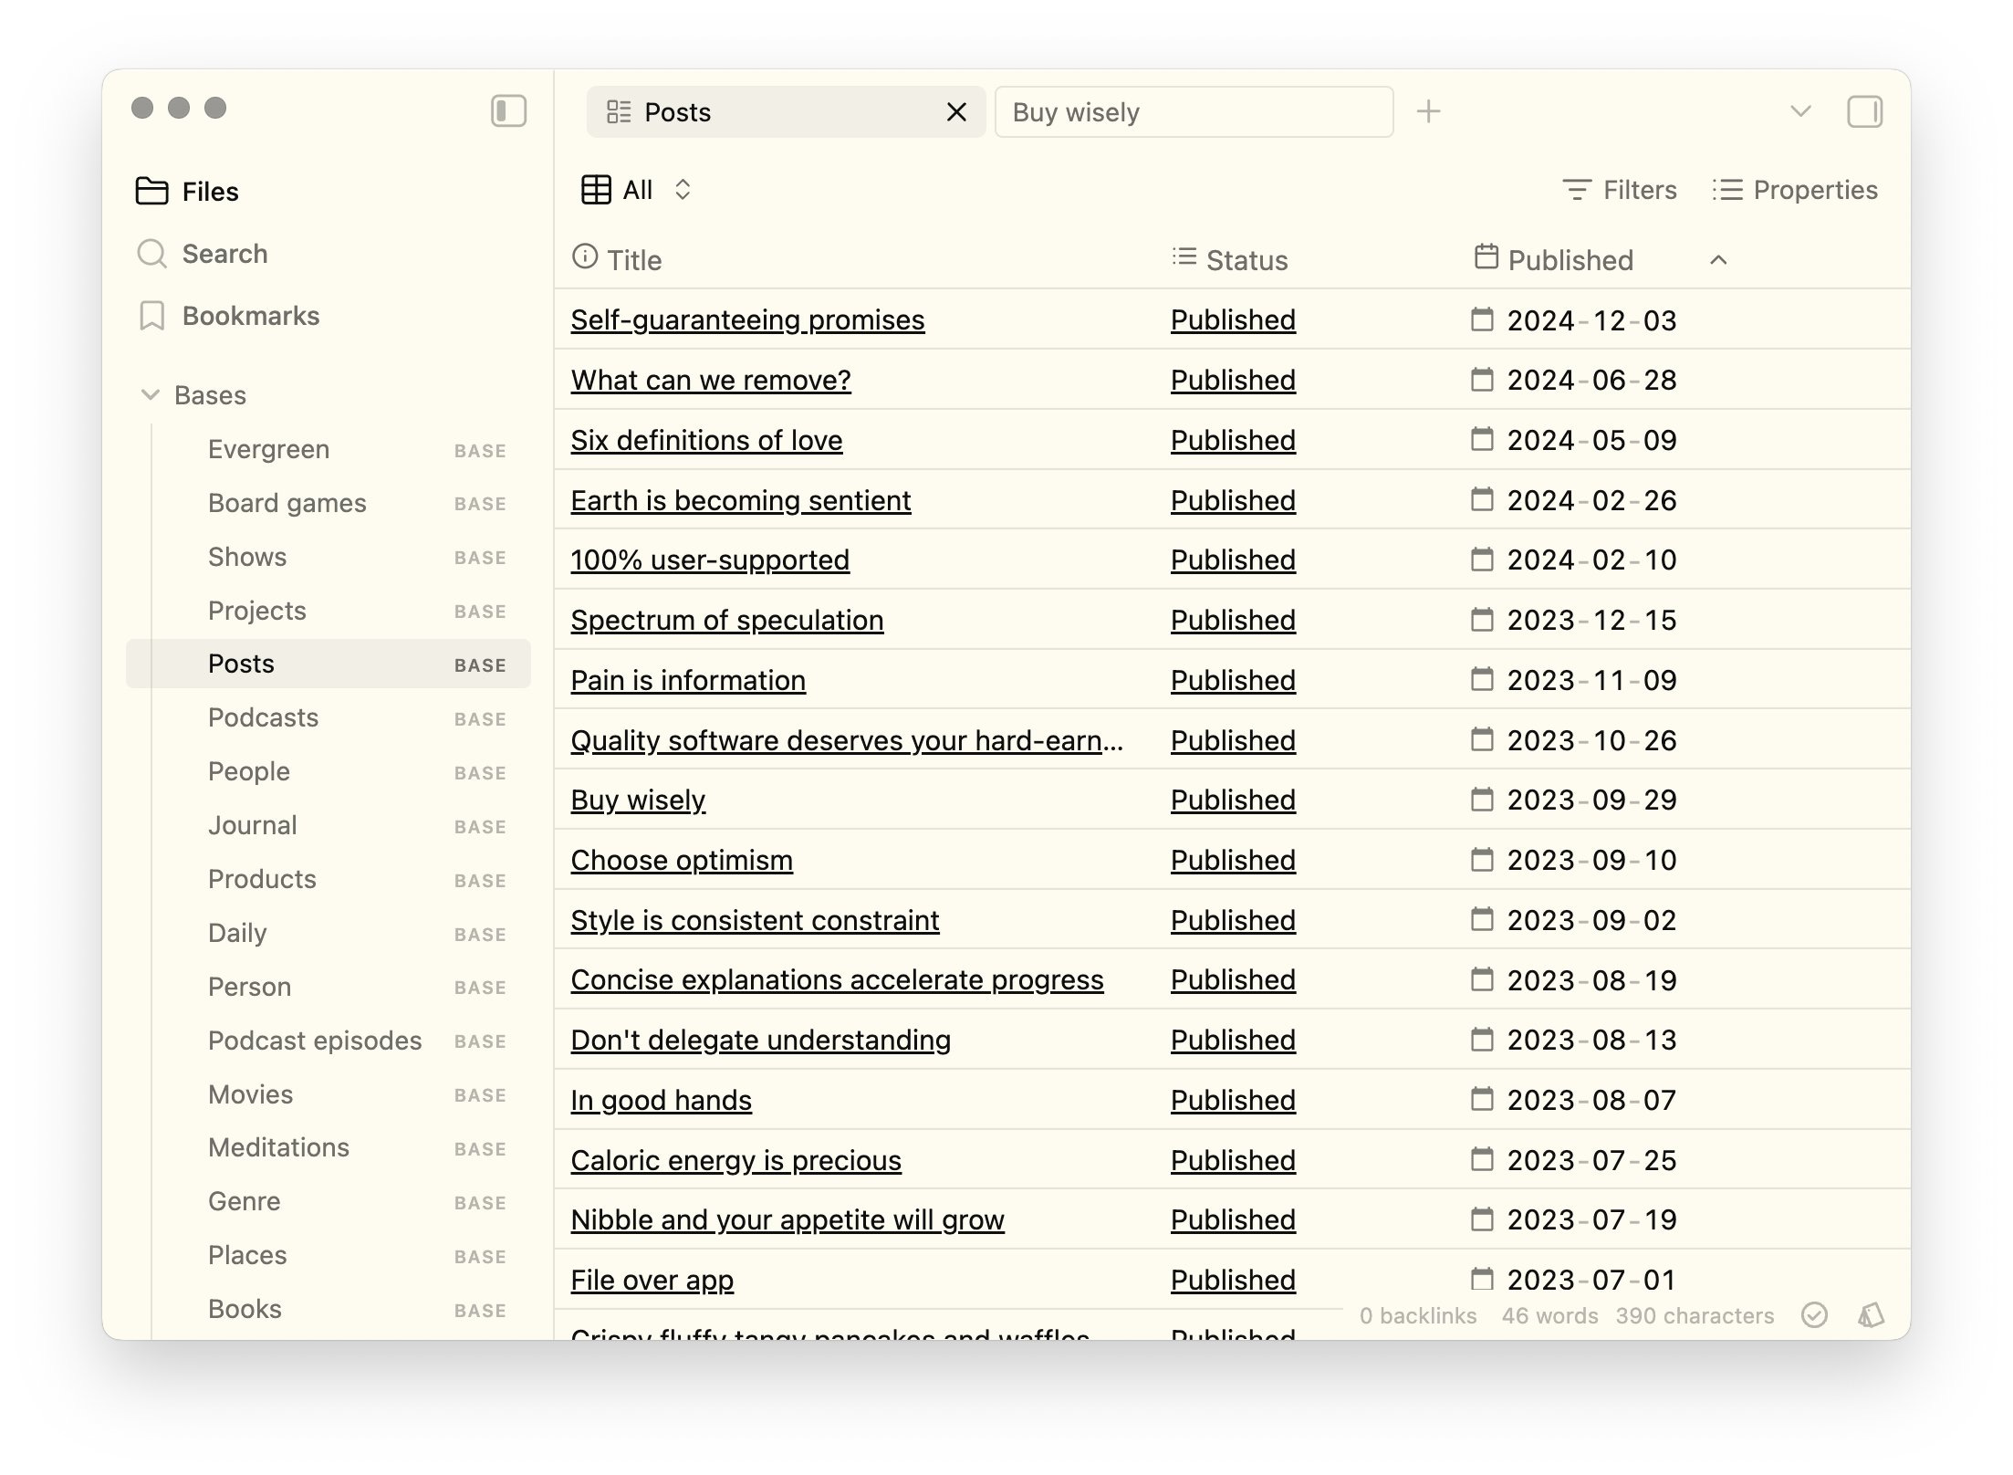
Task: Open Search with the magnifier icon
Action: coord(151,253)
